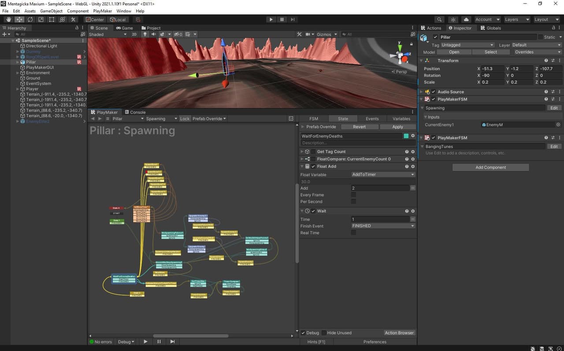The height and width of the screenshot is (351, 564).
Task: Open the PlayMaker menu
Action: pyautogui.click(x=102, y=11)
